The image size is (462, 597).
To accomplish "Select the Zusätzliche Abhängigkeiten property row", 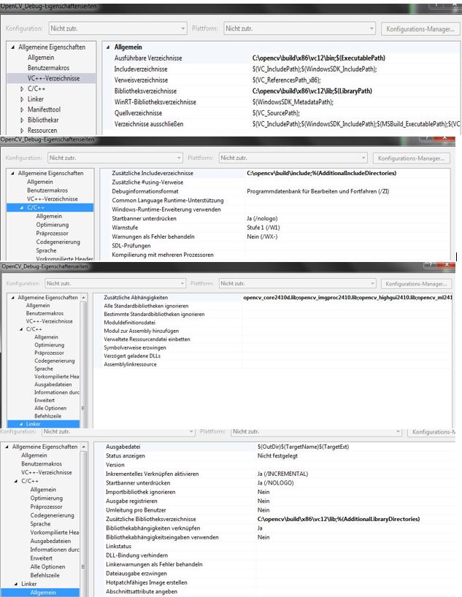I will click(273, 297).
